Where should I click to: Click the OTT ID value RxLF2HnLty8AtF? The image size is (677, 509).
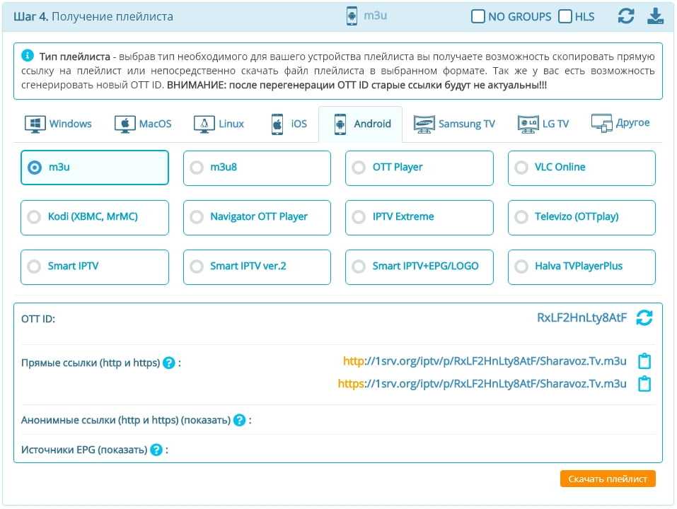tap(581, 318)
